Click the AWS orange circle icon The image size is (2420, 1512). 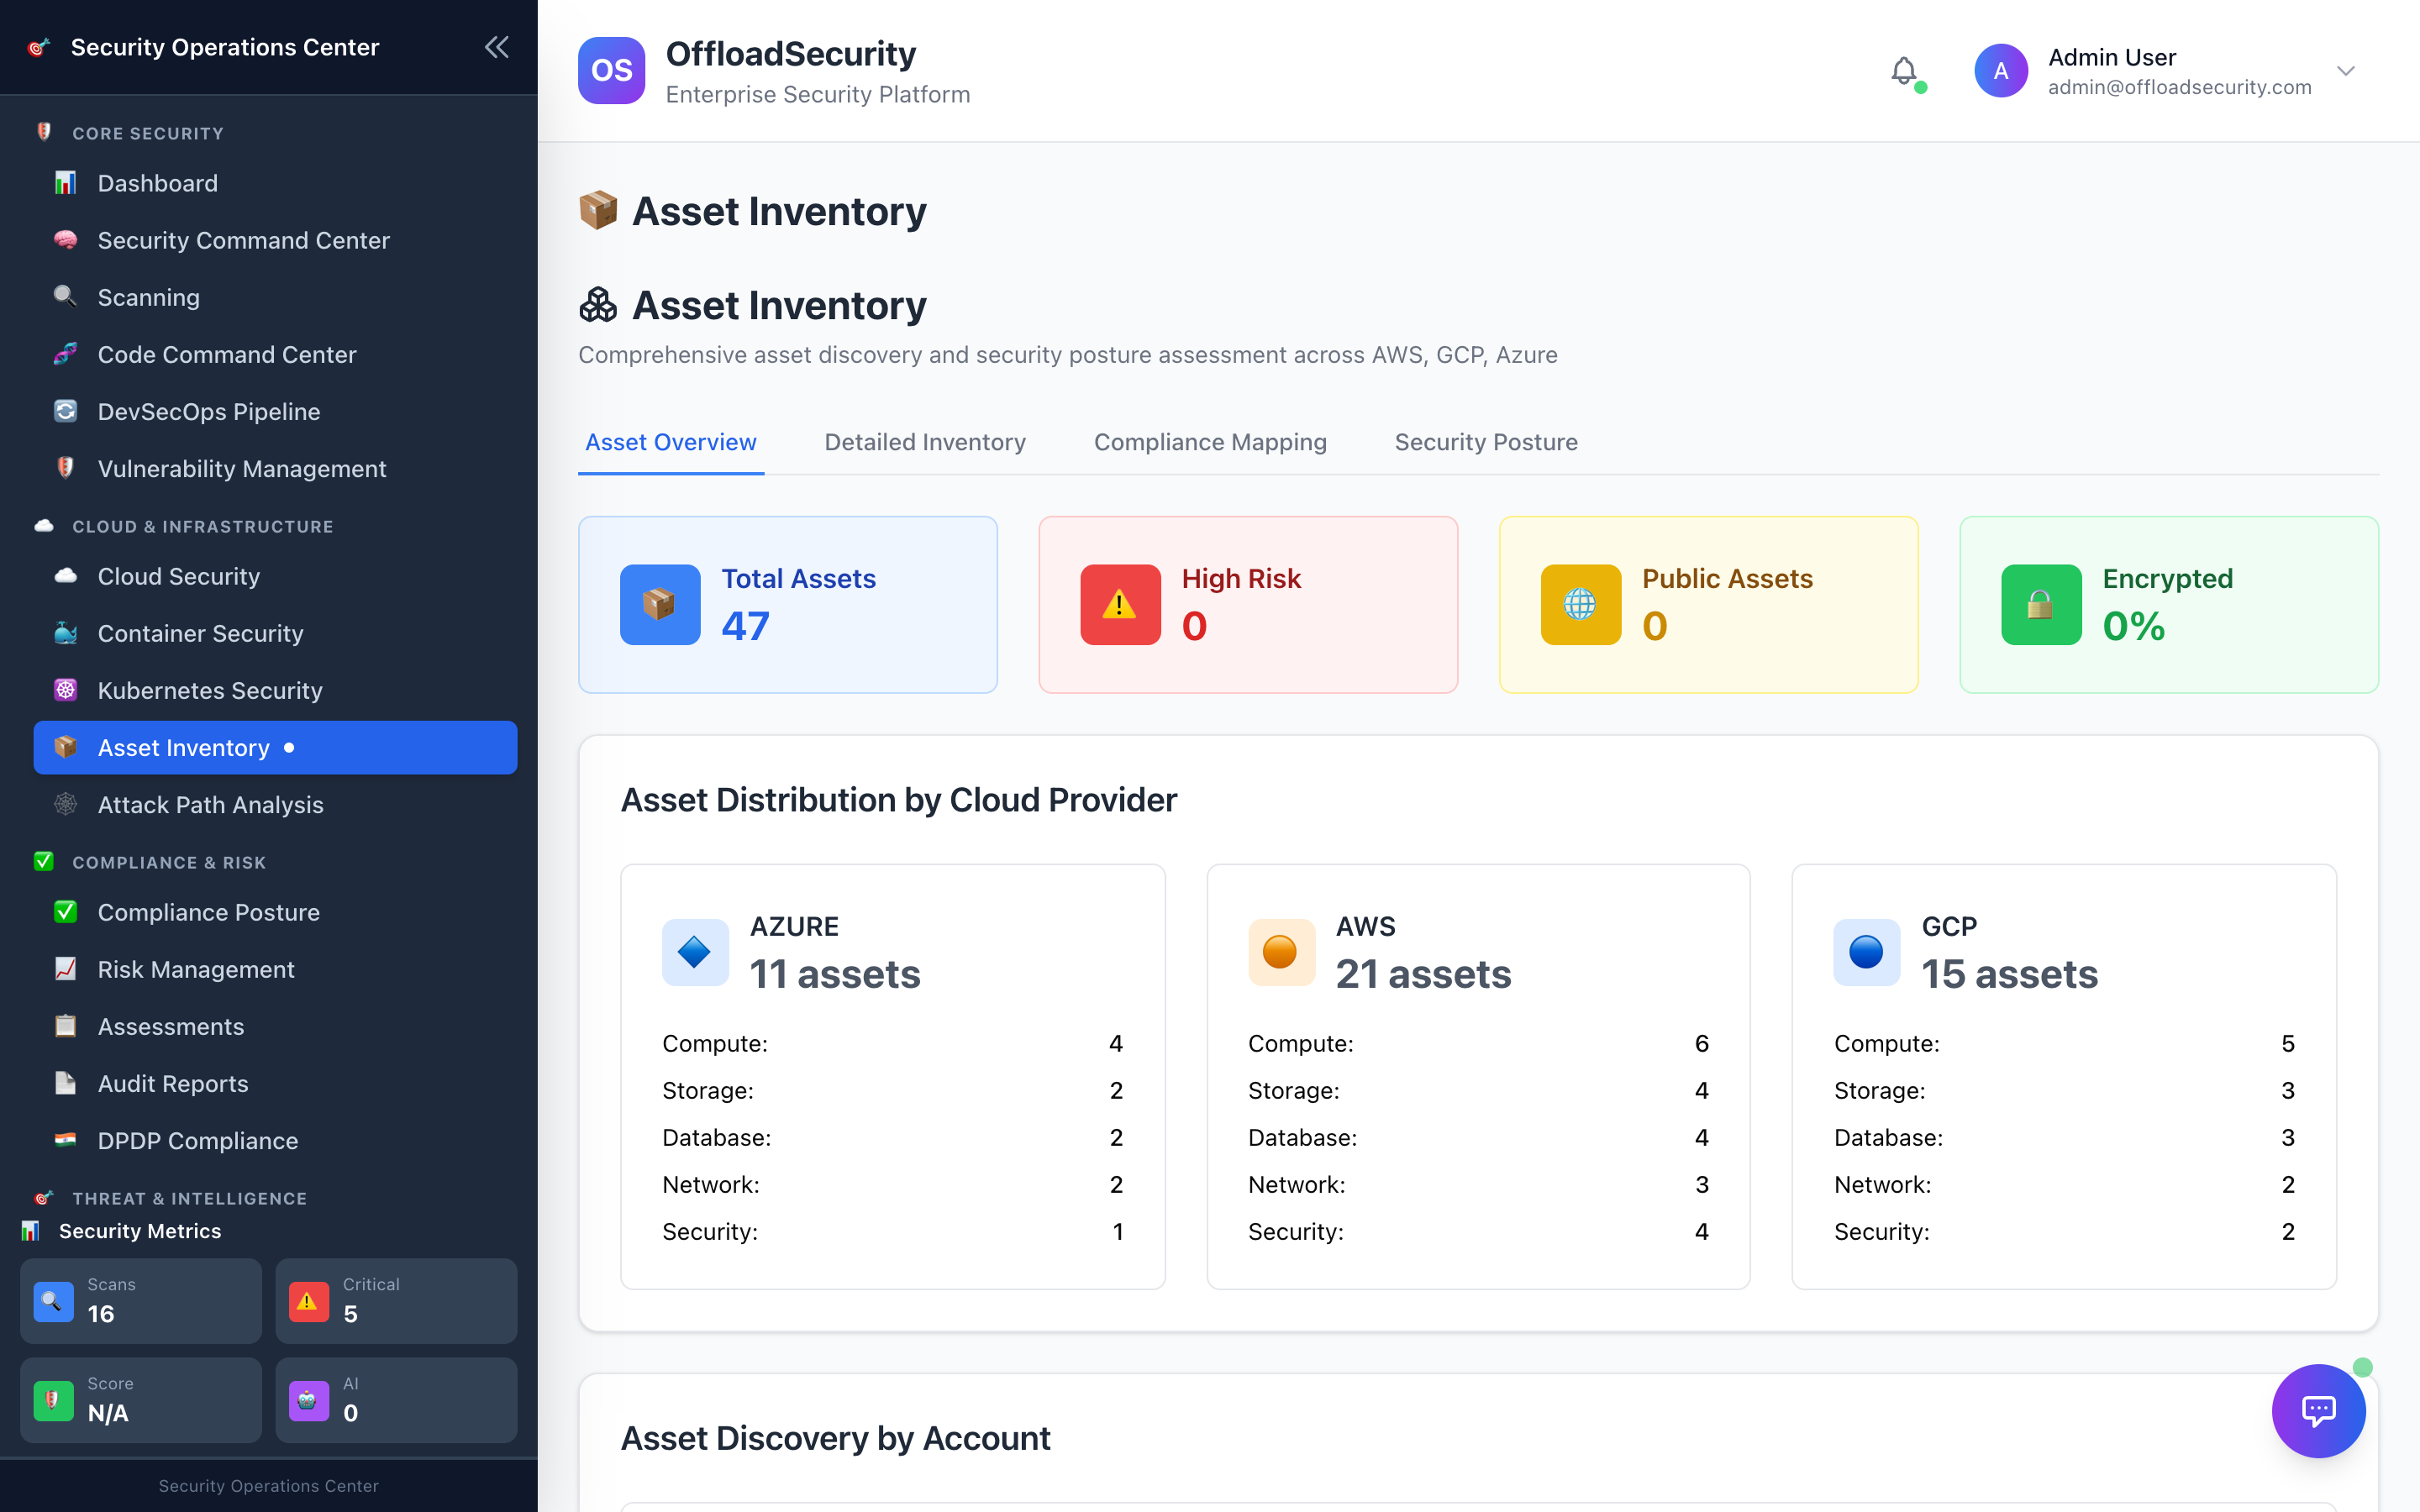click(x=1281, y=952)
